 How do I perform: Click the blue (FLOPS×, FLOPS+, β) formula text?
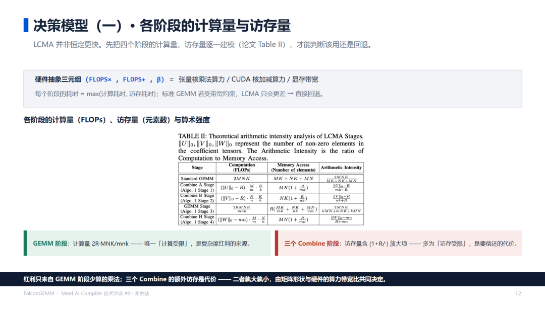tap(125, 80)
